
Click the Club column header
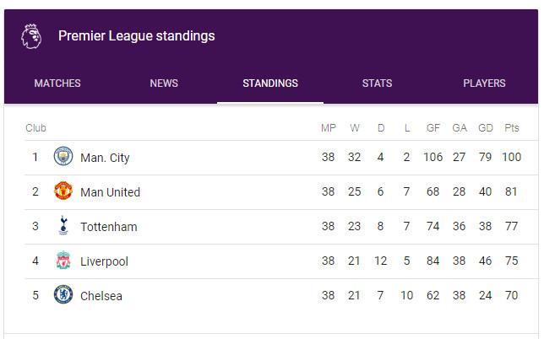(x=35, y=128)
